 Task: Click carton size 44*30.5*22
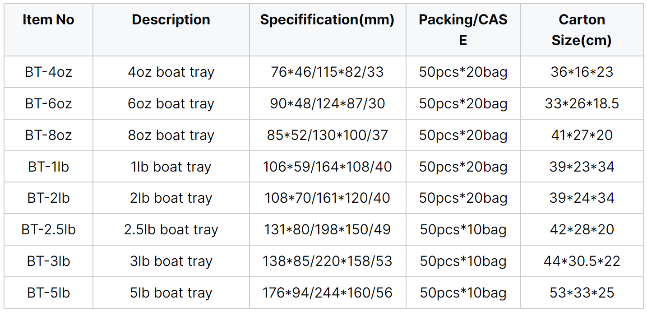(x=582, y=261)
